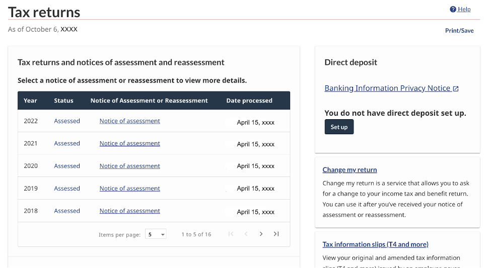Go to the previous page arrow
Viewport: 492px width, 268px height.
[246, 234]
